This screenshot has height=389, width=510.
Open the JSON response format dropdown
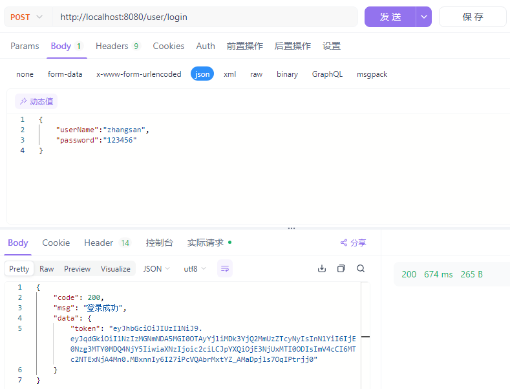pos(156,269)
